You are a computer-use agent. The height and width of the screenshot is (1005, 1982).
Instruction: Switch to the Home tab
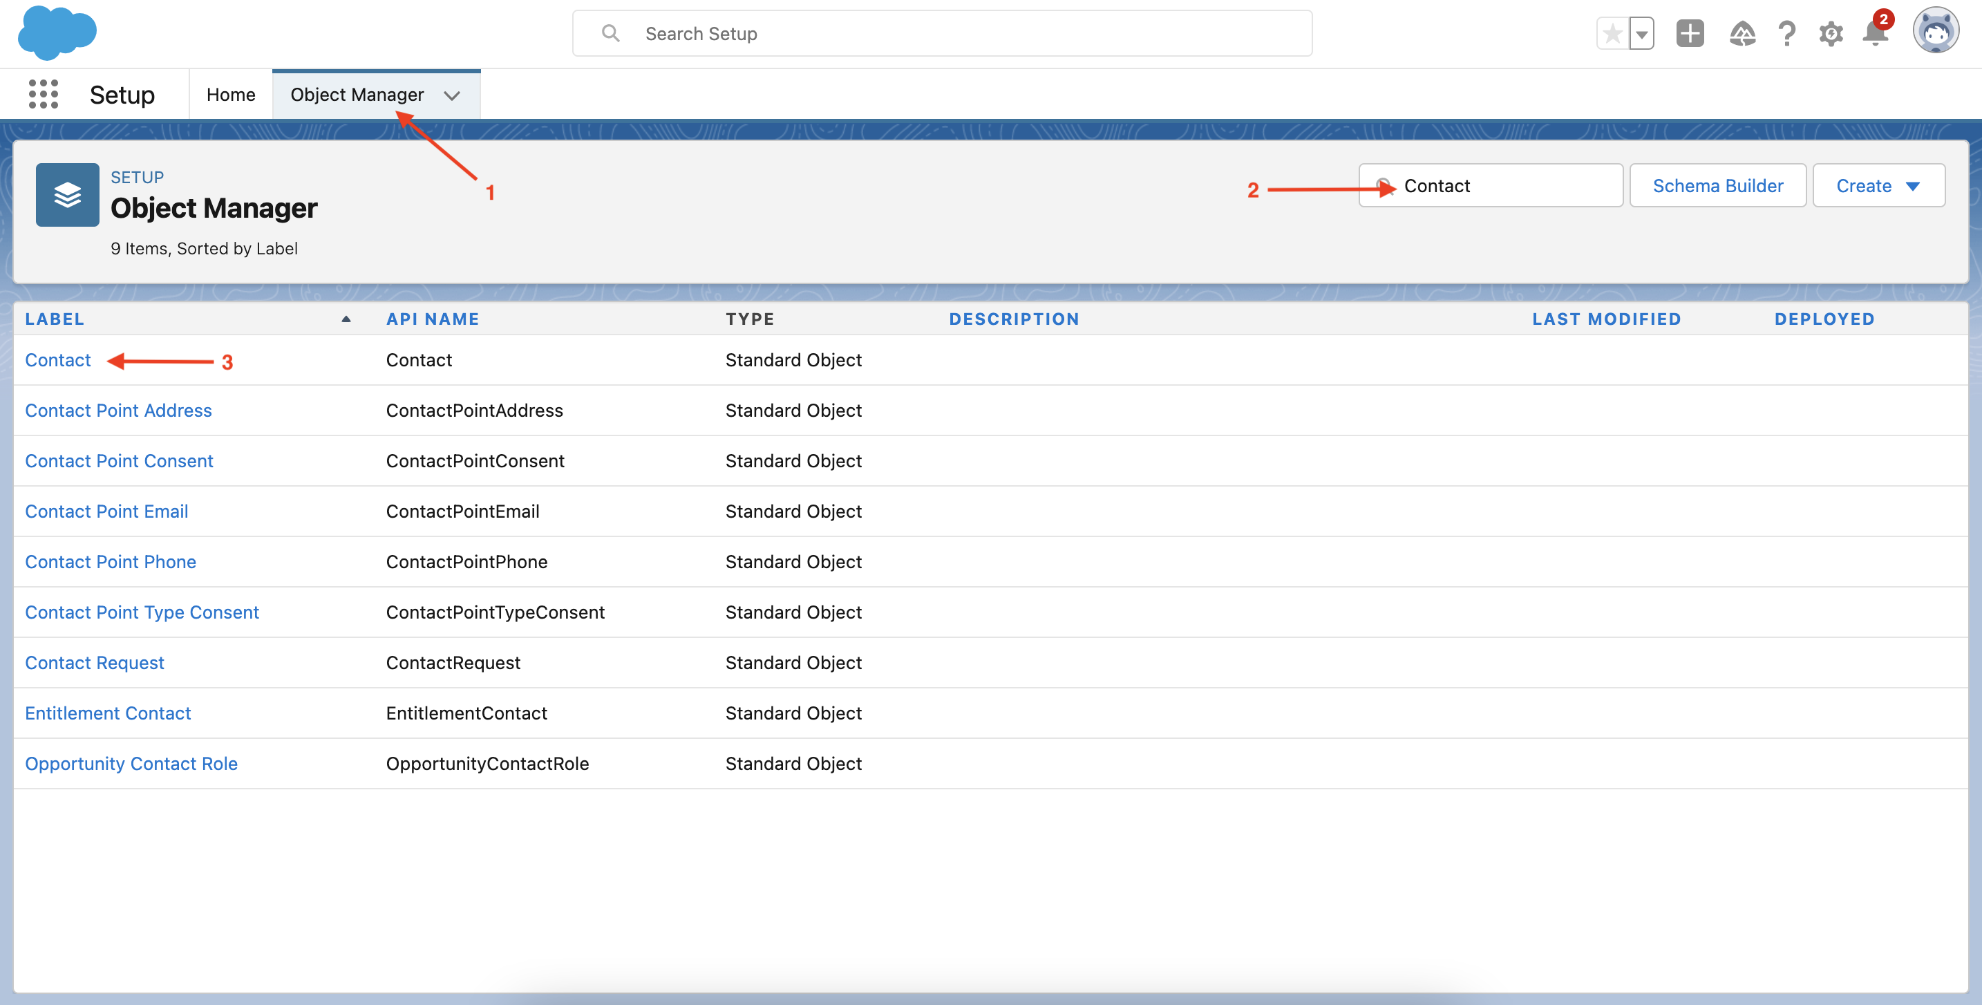tap(230, 94)
